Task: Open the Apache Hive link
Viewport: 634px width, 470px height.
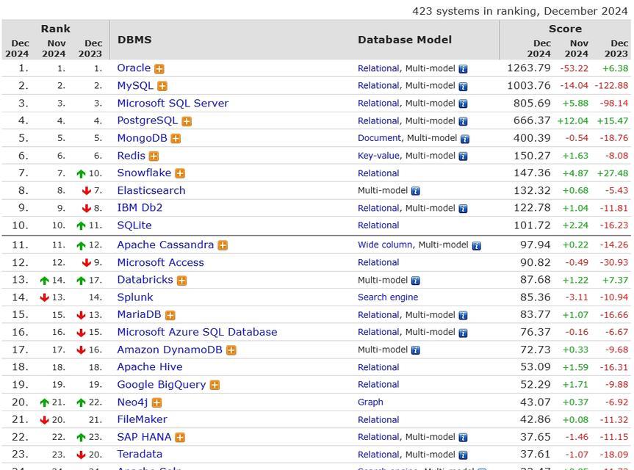Action: tap(150, 367)
